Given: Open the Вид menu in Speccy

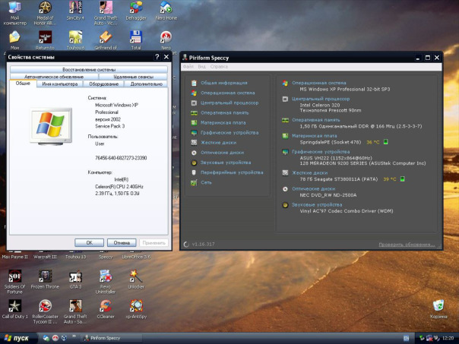Looking at the screenshot, I should pos(201,67).
